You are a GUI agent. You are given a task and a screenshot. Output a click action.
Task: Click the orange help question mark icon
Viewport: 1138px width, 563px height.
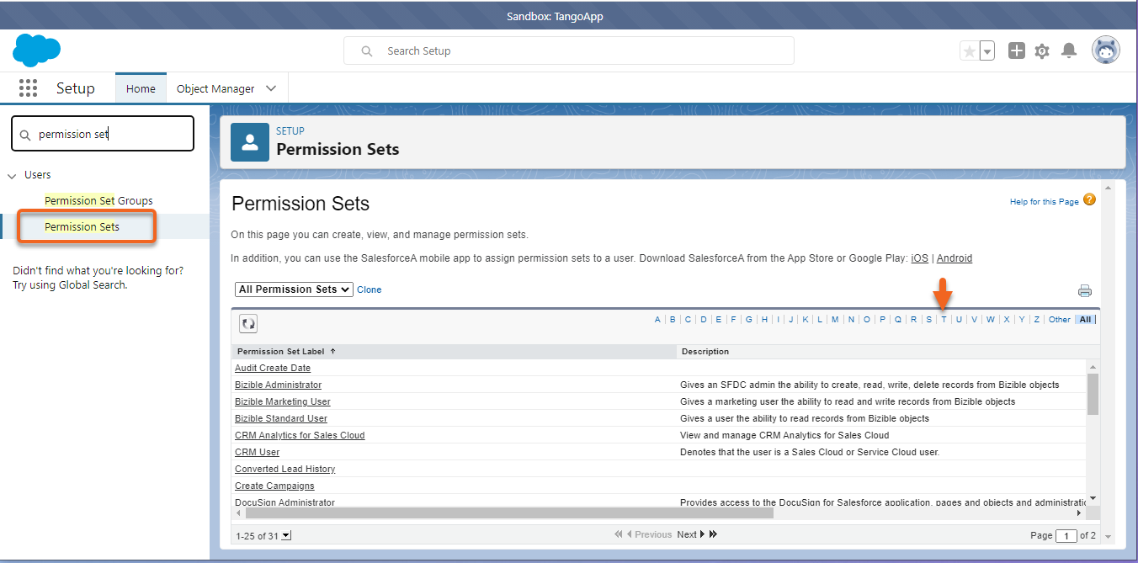click(x=1089, y=199)
